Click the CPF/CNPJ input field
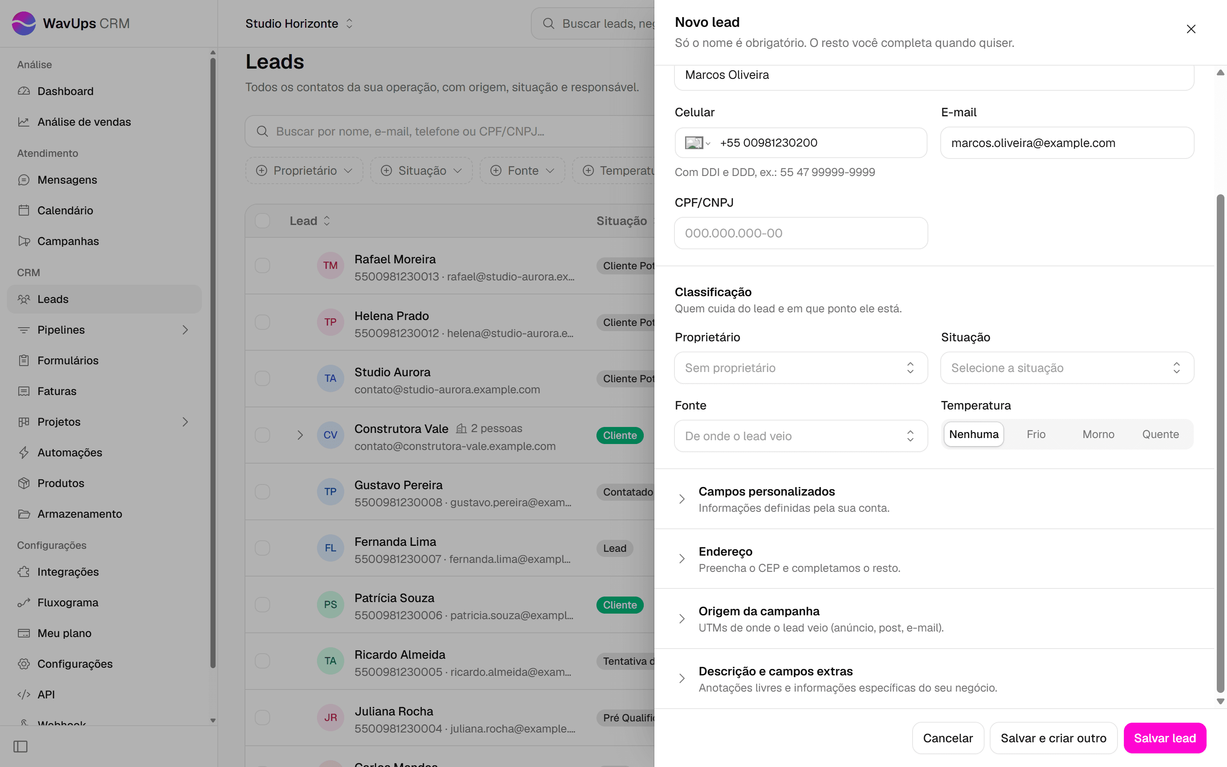The width and height of the screenshot is (1227, 767). tap(801, 233)
